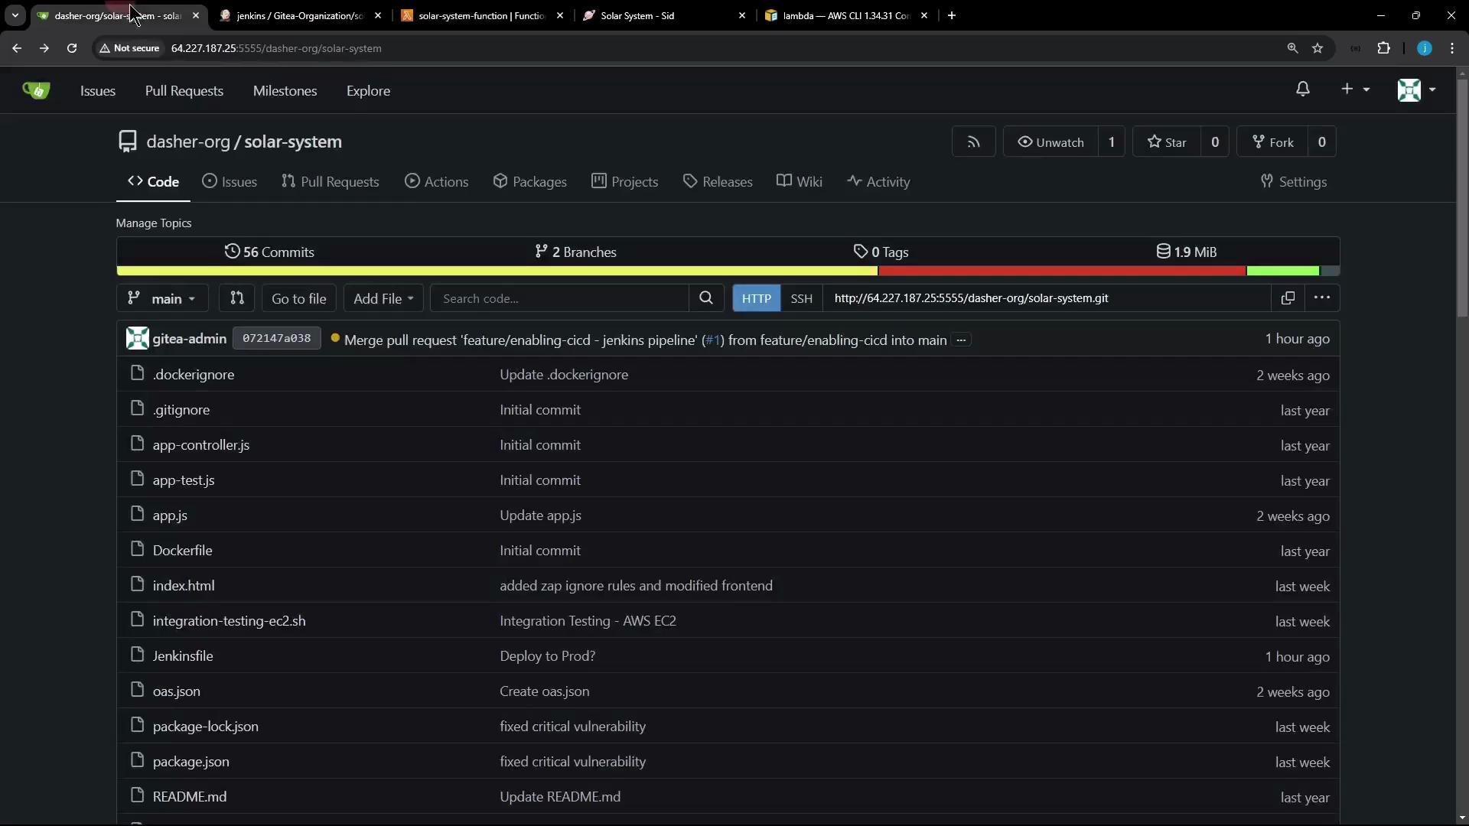Viewport: 1469px width, 826px height.
Task: Click the browser zoom magnifier icon
Action: click(x=1292, y=48)
